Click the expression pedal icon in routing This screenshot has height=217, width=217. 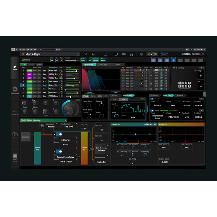(42, 125)
